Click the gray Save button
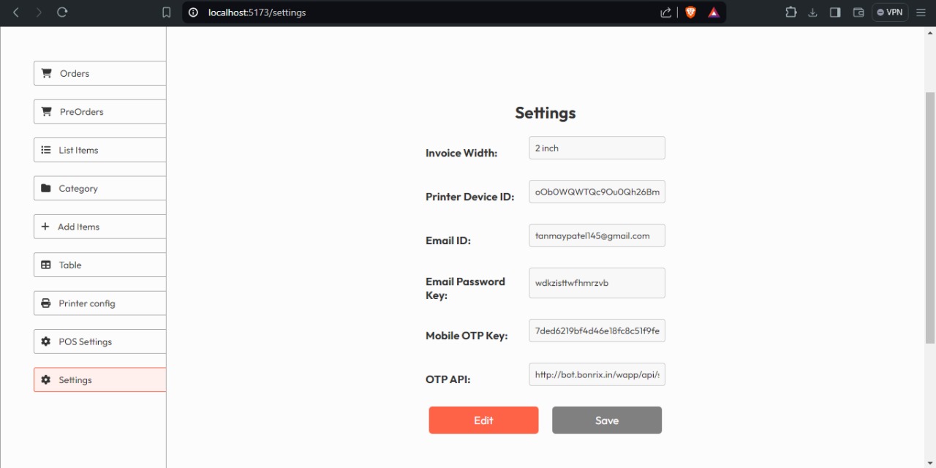Image resolution: width=936 pixels, height=468 pixels. pyautogui.click(x=607, y=420)
